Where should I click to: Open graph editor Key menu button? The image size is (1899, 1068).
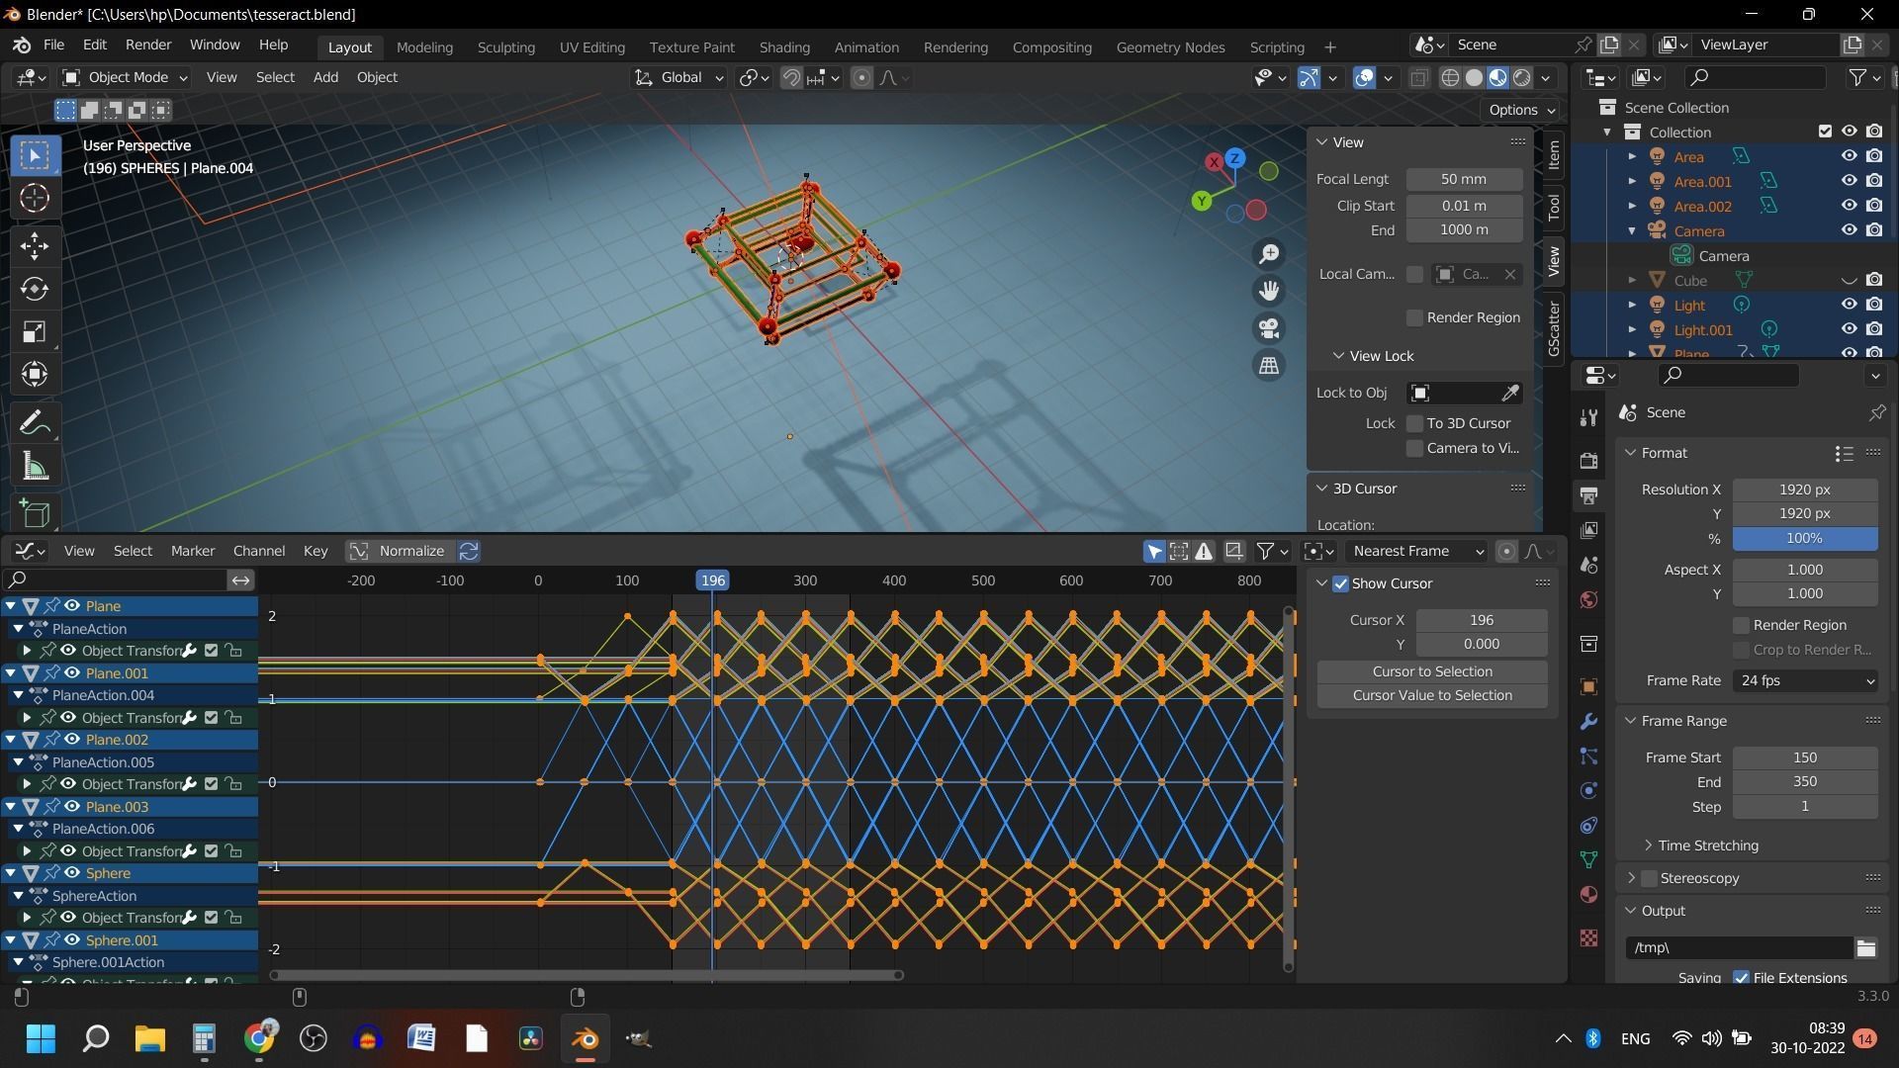(x=316, y=551)
